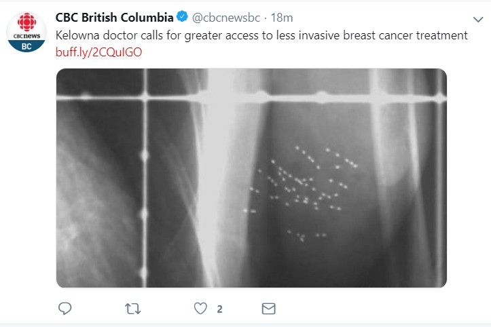Send tweet via direct message envelope
This screenshot has height=327, width=491.
[268, 309]
